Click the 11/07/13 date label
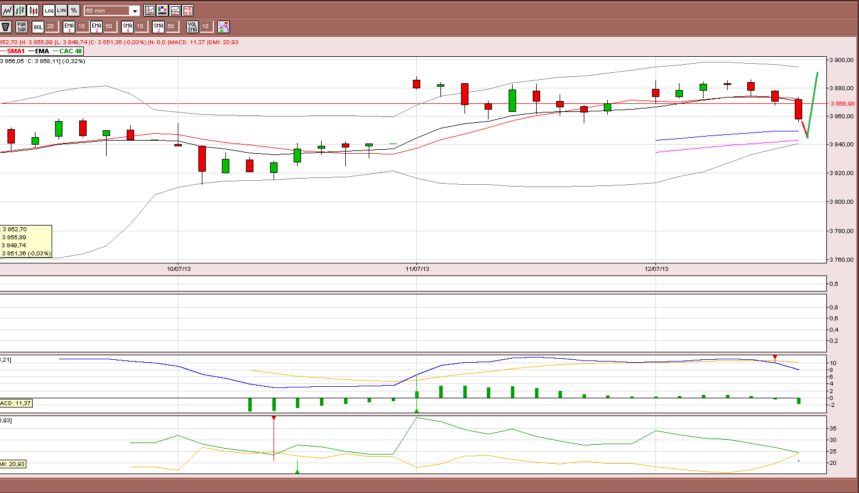Viewport: 859px width, 493px height. click(x=417, y=269)
